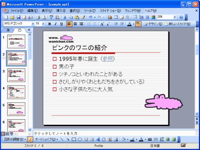Image resolution: width=200 pixels, height=150 pixels.
Task: Select the Rectangle shape tool
Action: pos(74,139)
